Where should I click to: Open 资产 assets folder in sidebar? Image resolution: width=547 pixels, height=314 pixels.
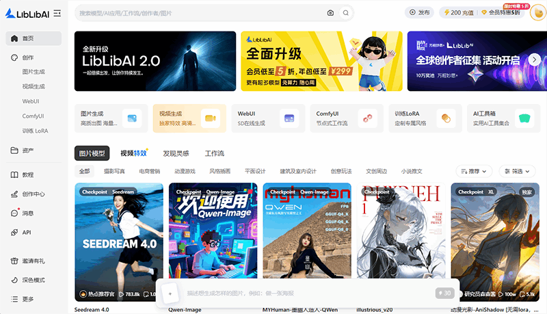[x=28, y=151]
